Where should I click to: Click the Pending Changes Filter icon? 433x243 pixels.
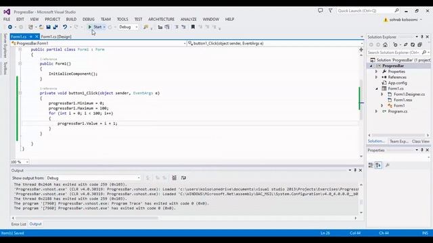395,45
